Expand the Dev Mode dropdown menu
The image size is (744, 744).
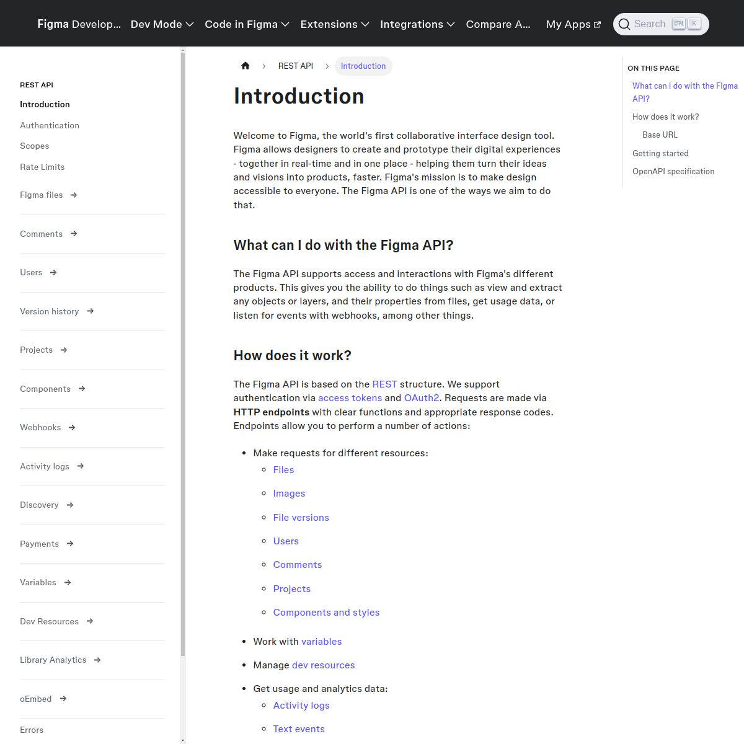click(x=162, y=24)
